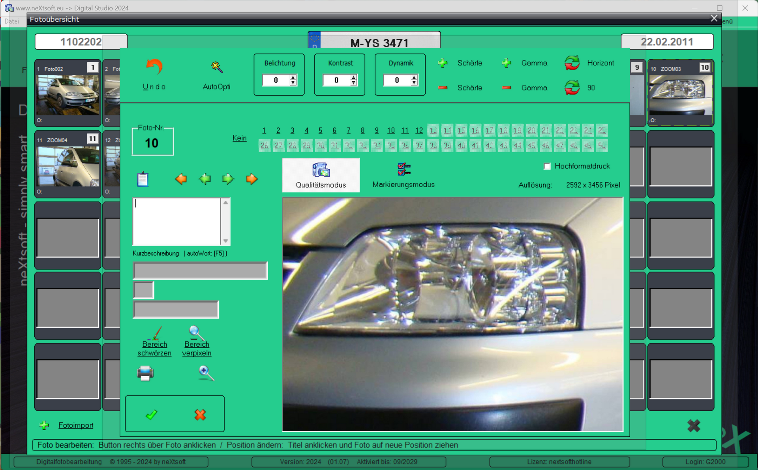Click the Fotoimport link
Viewport: 758px width, 470px height.
point(76,425)
